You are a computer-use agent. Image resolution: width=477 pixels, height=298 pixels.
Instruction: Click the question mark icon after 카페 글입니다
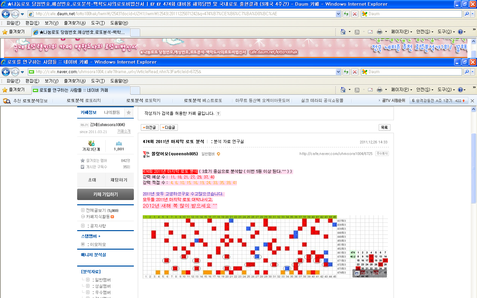218,114
